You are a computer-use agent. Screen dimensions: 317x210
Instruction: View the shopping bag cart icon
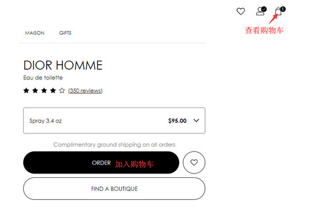pos(278,11)
